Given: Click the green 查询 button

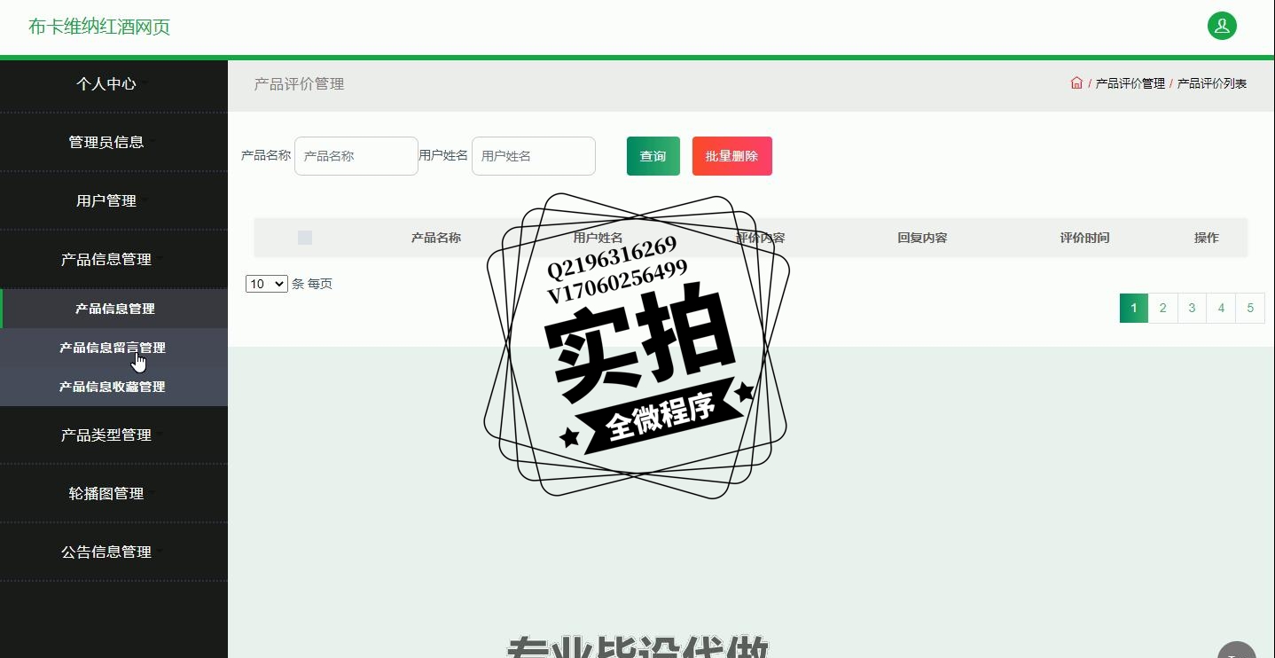Looking at the screenshot, I should (653, 156).
